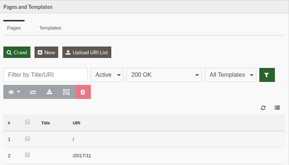Open the All Templates dropdown

(x=230, y=75)
